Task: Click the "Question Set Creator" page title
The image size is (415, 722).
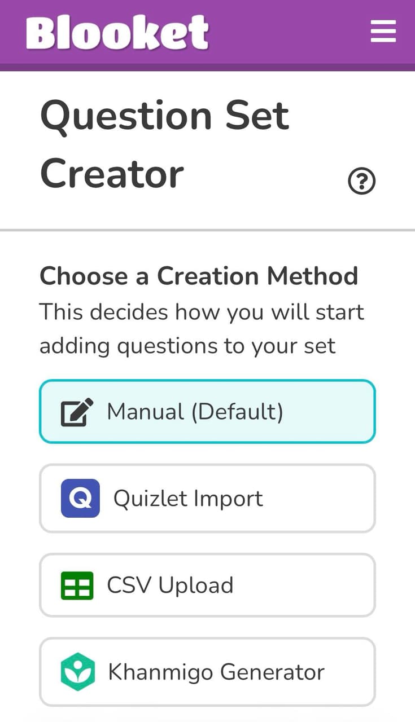Action: tap(164, 144)
